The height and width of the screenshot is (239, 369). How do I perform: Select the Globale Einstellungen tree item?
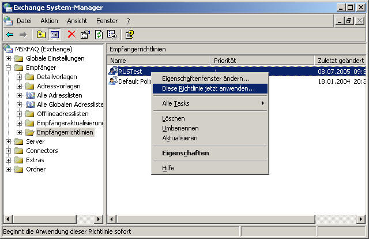click(55, 58)
